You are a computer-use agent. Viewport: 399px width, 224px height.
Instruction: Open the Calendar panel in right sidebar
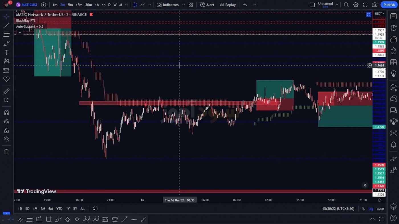point(394,62)
